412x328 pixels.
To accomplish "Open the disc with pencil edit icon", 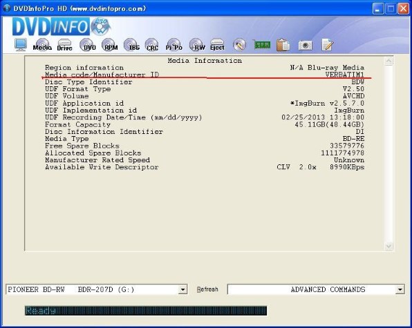I will point(239,45).
